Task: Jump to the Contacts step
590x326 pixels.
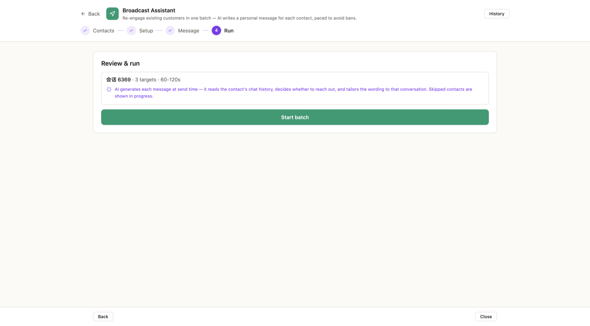Action: click(104, 31)
